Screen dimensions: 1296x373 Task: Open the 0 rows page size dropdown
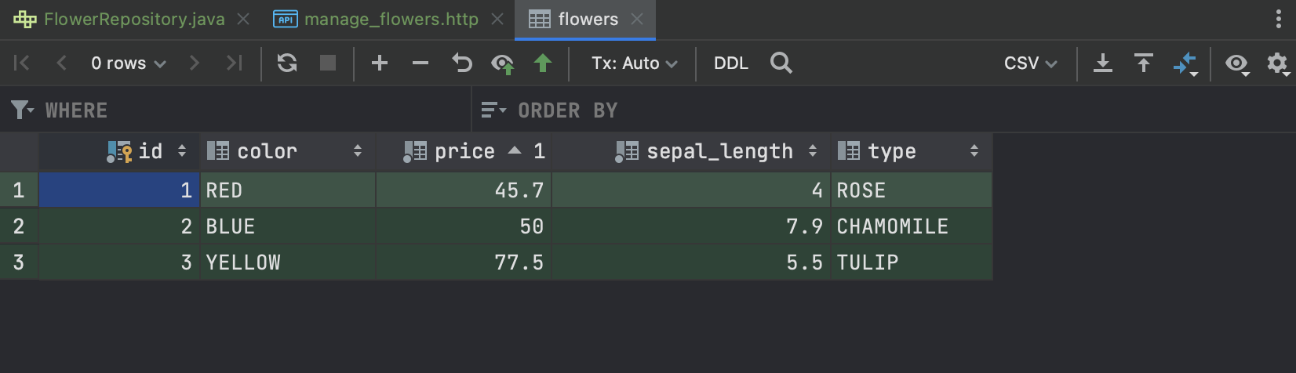pyautogui.click(x=128, y=63)
